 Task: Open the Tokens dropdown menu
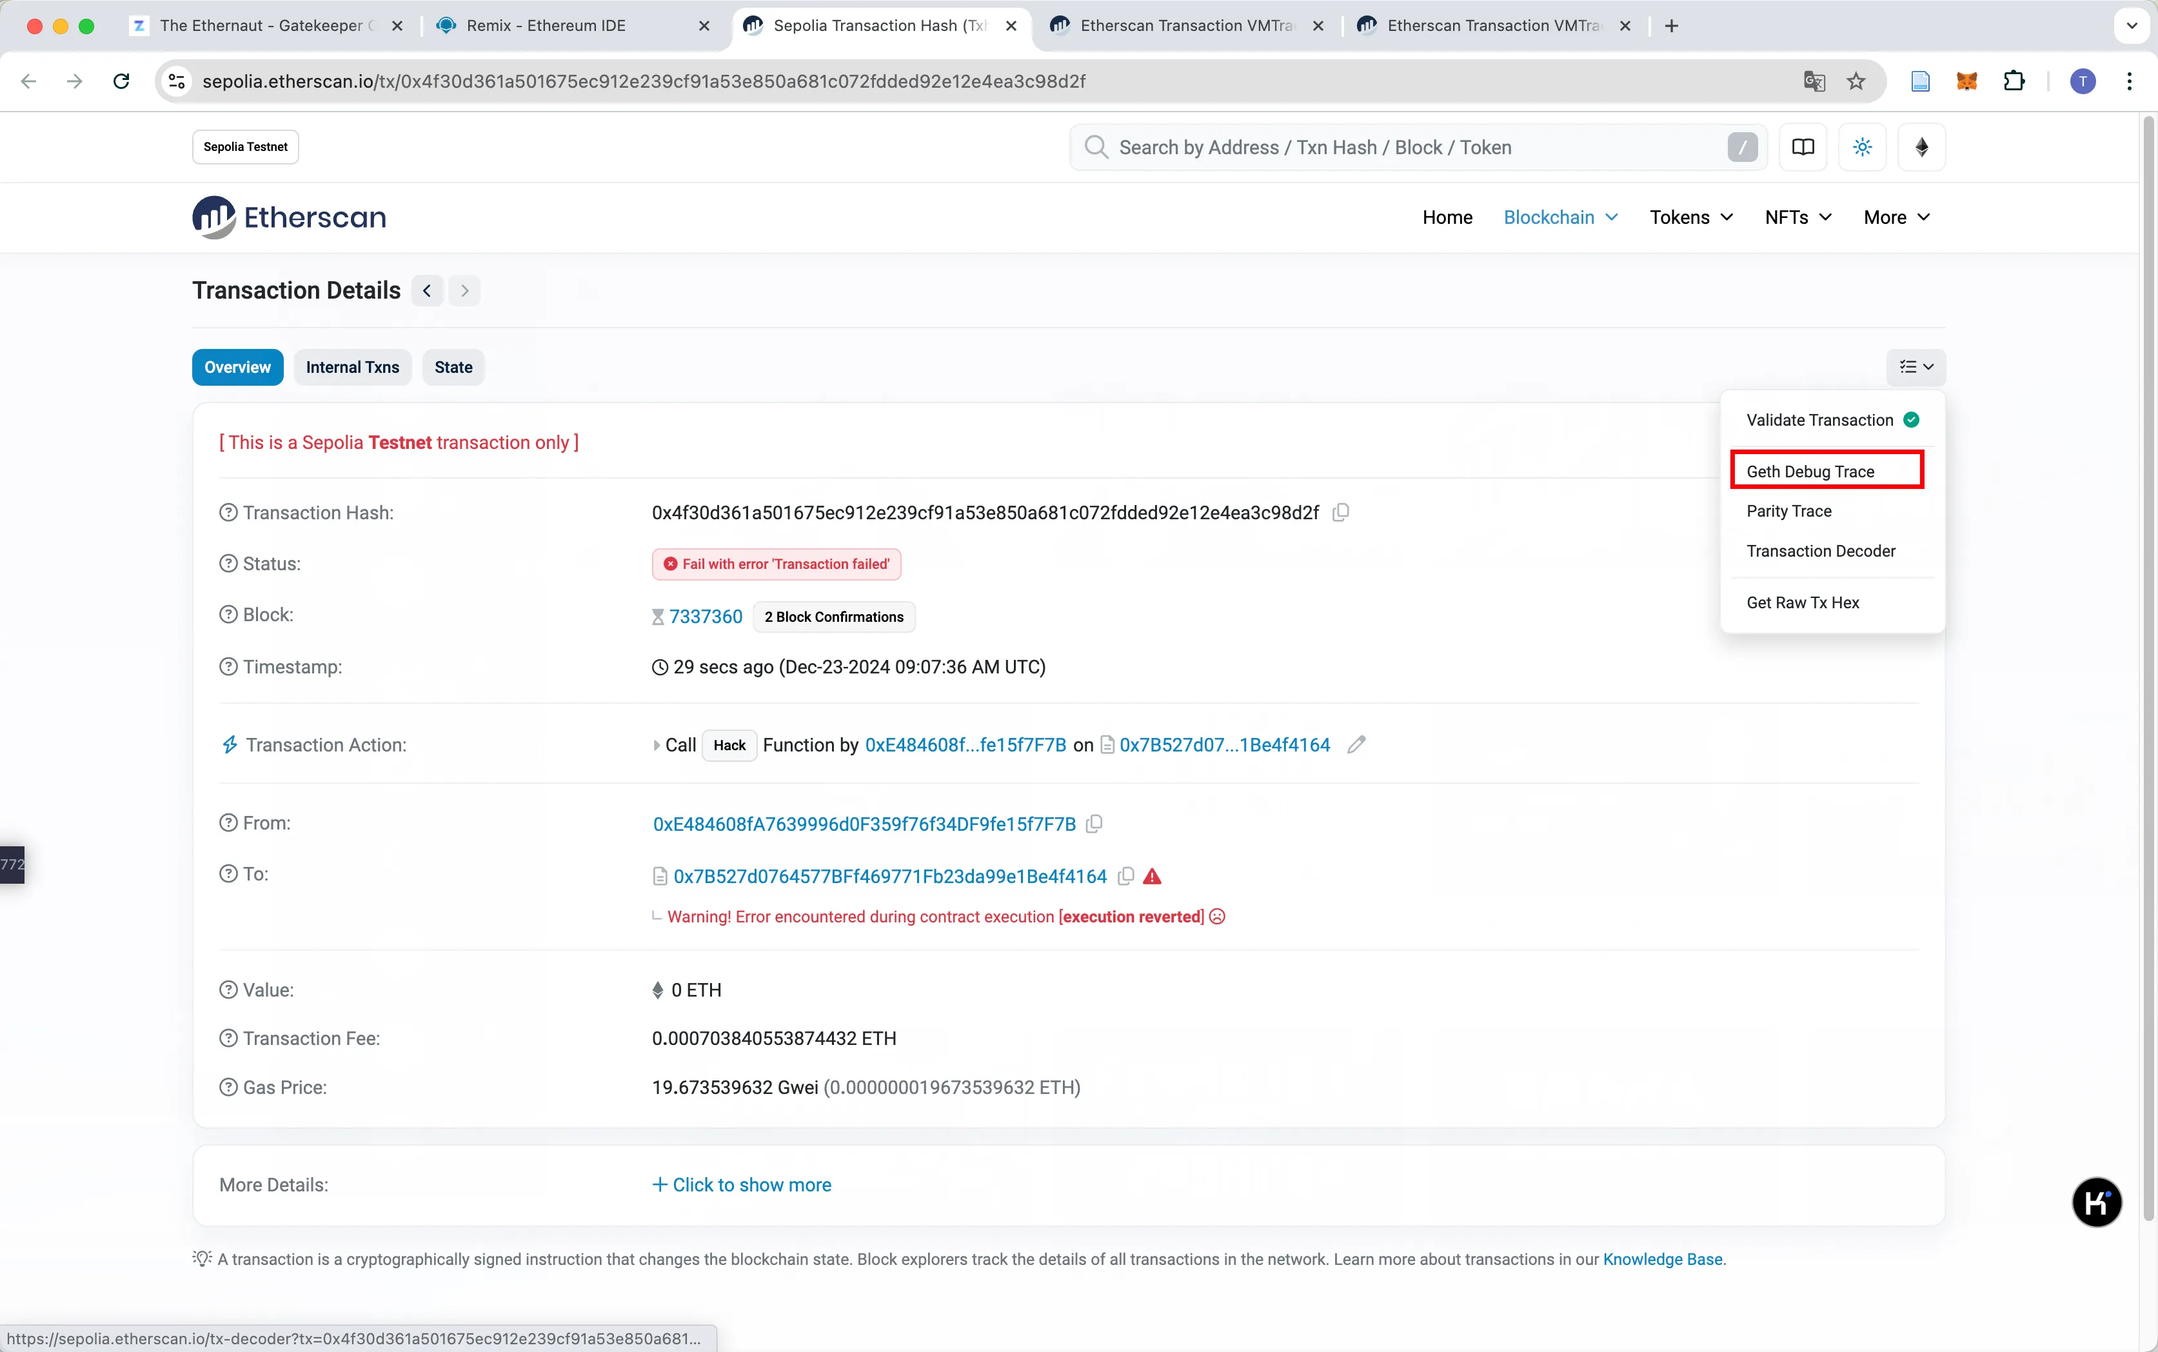click(1690, 217)
